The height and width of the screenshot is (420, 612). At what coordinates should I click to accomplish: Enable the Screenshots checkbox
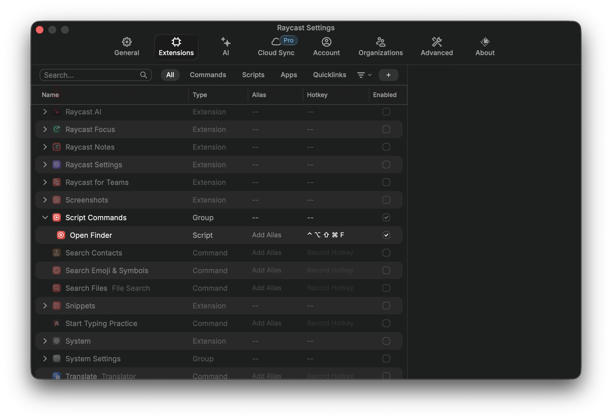(x=386, y=200)
